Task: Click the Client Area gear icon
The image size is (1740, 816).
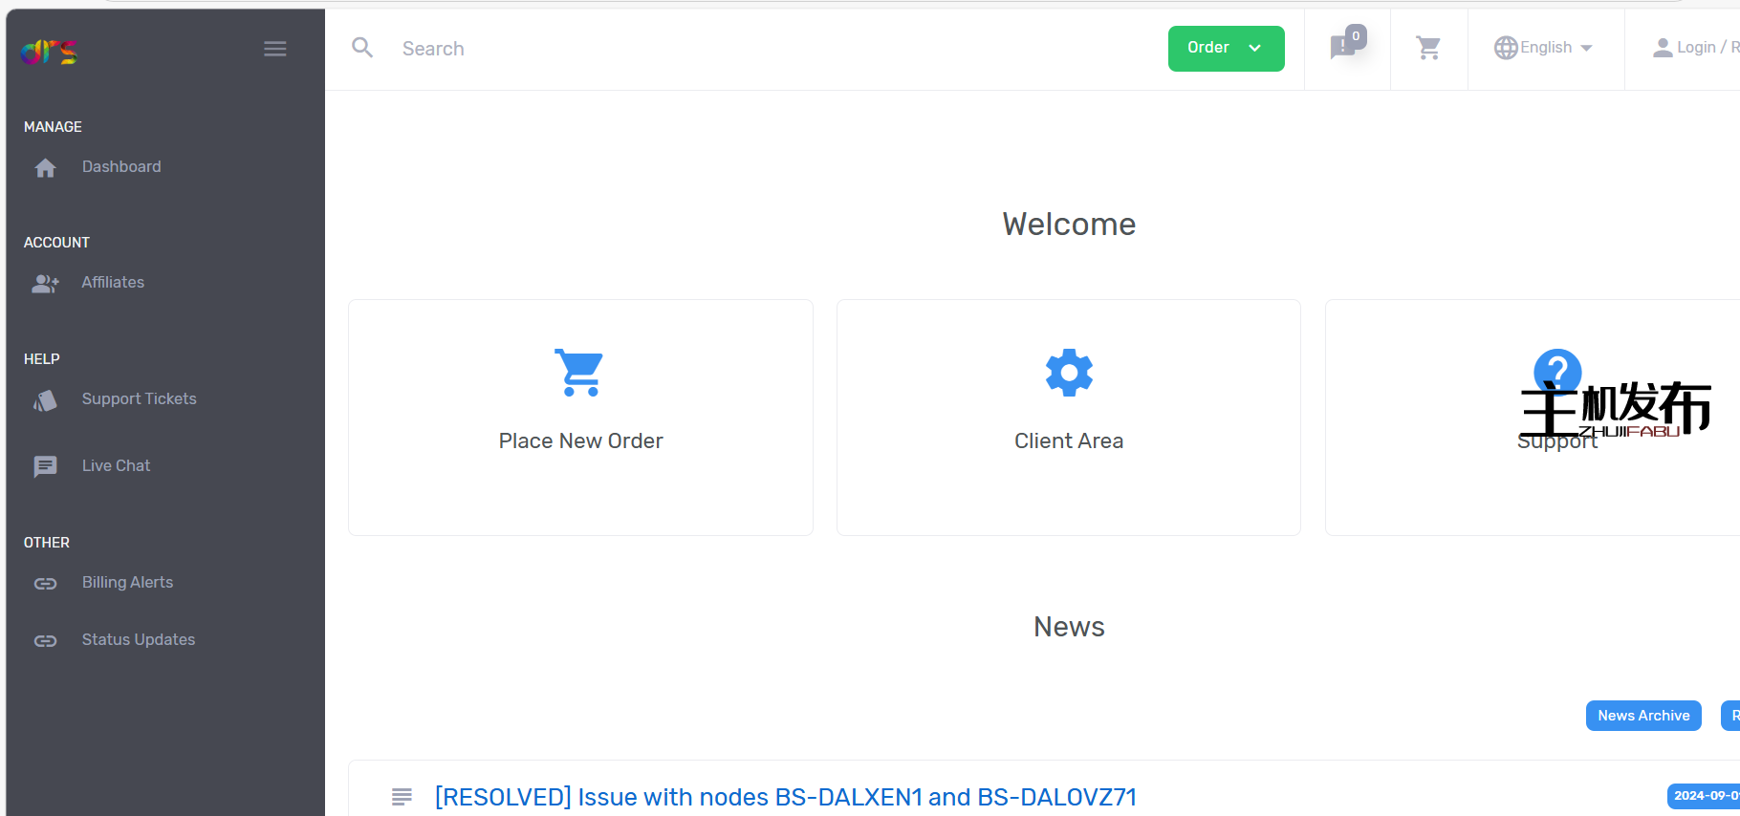Action: point(1068,373)
